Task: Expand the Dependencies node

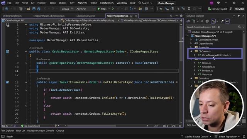Action: point(191,44)
